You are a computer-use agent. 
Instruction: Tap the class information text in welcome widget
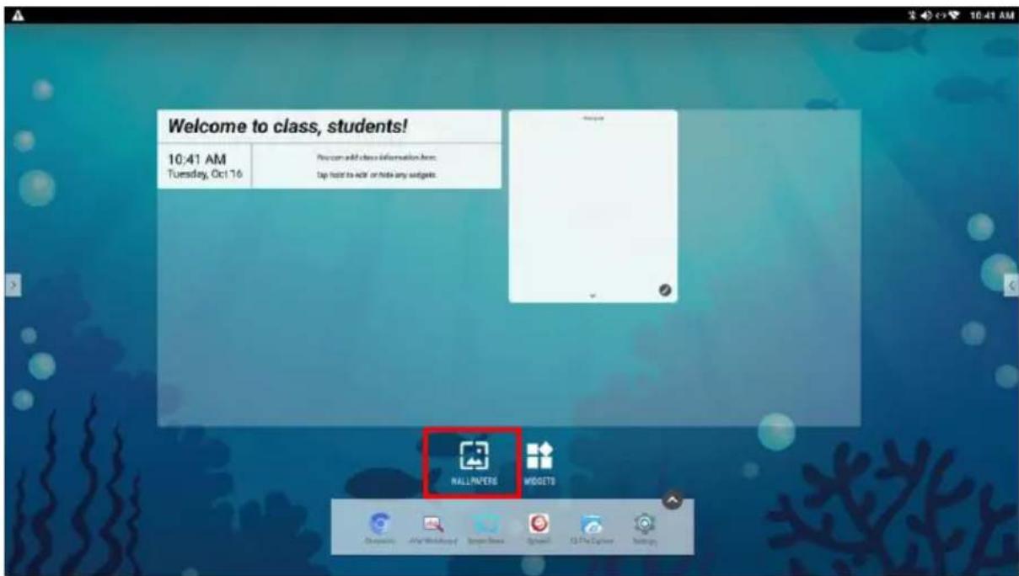pyautogui.click(x=376, y=158)
